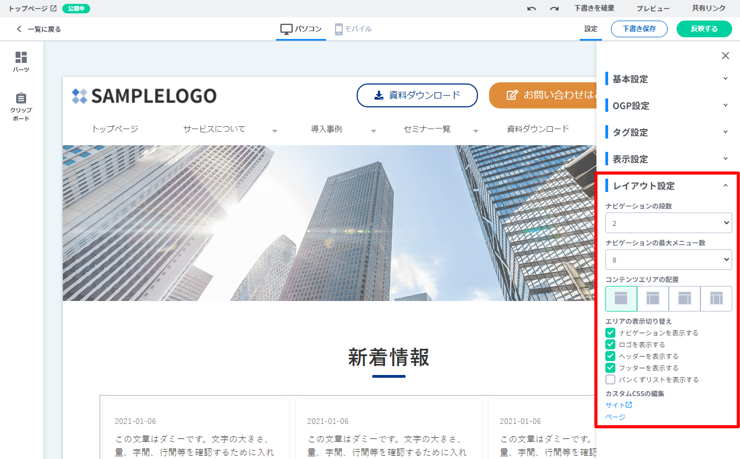This screenshot has width=740, height=459.
Task: Click プレビュー button
Action: coord(653,8)
